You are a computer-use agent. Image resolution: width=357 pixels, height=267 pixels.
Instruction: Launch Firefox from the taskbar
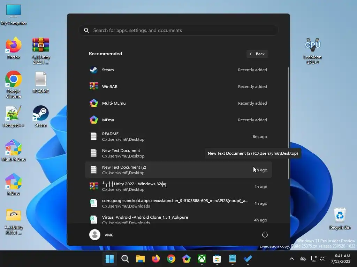click(156, 259)
